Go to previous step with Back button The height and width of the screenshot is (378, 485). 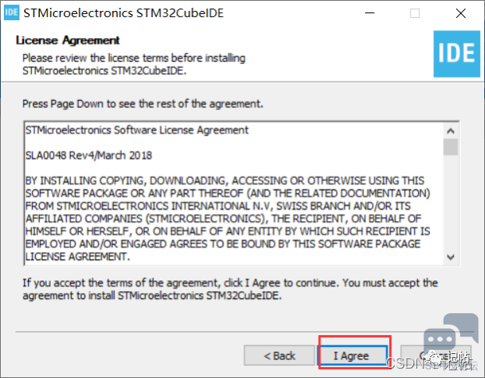[x=279, y=355]
